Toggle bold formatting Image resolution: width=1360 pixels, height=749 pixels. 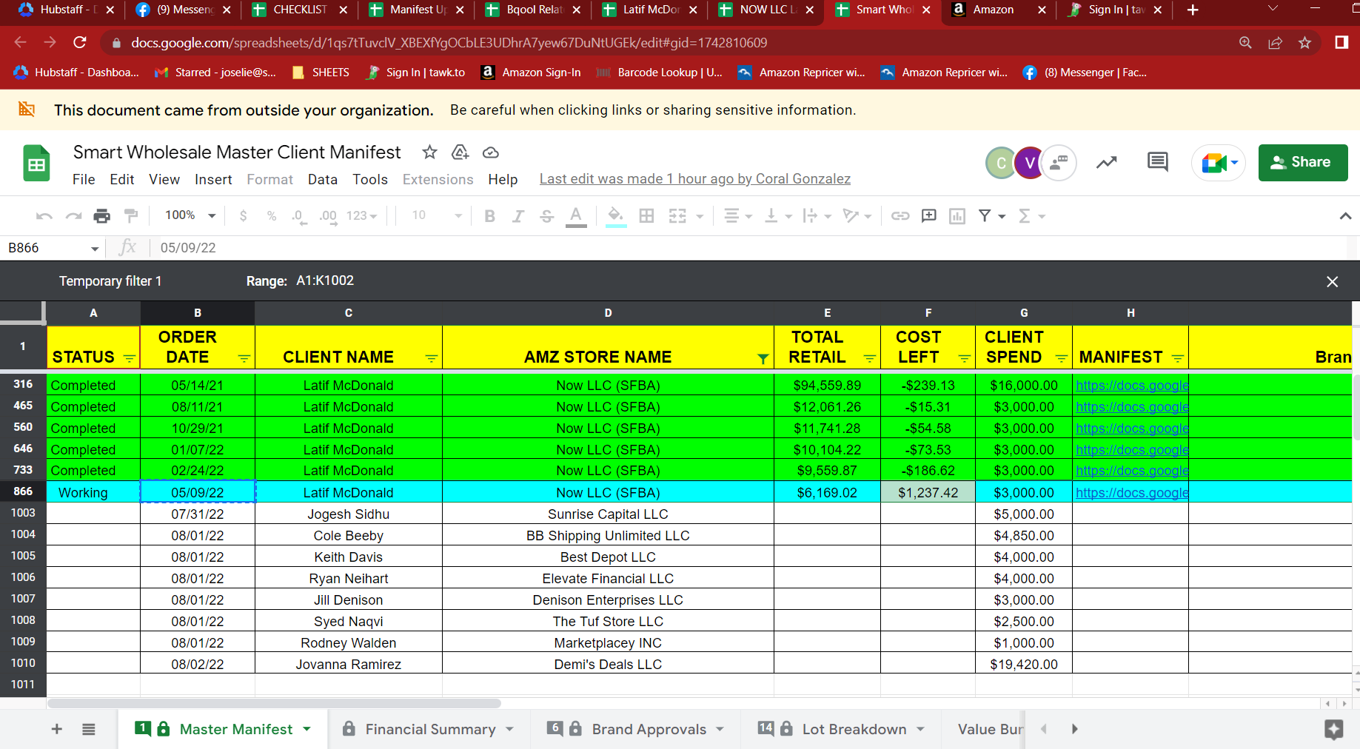489,216
